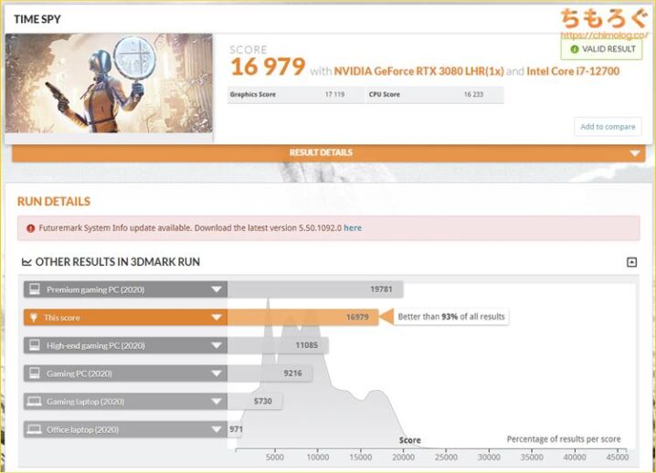This screenshot has width=656, height=473.
Task: Click the red alert icon in update notice
Action: click(x=31, y=227)
